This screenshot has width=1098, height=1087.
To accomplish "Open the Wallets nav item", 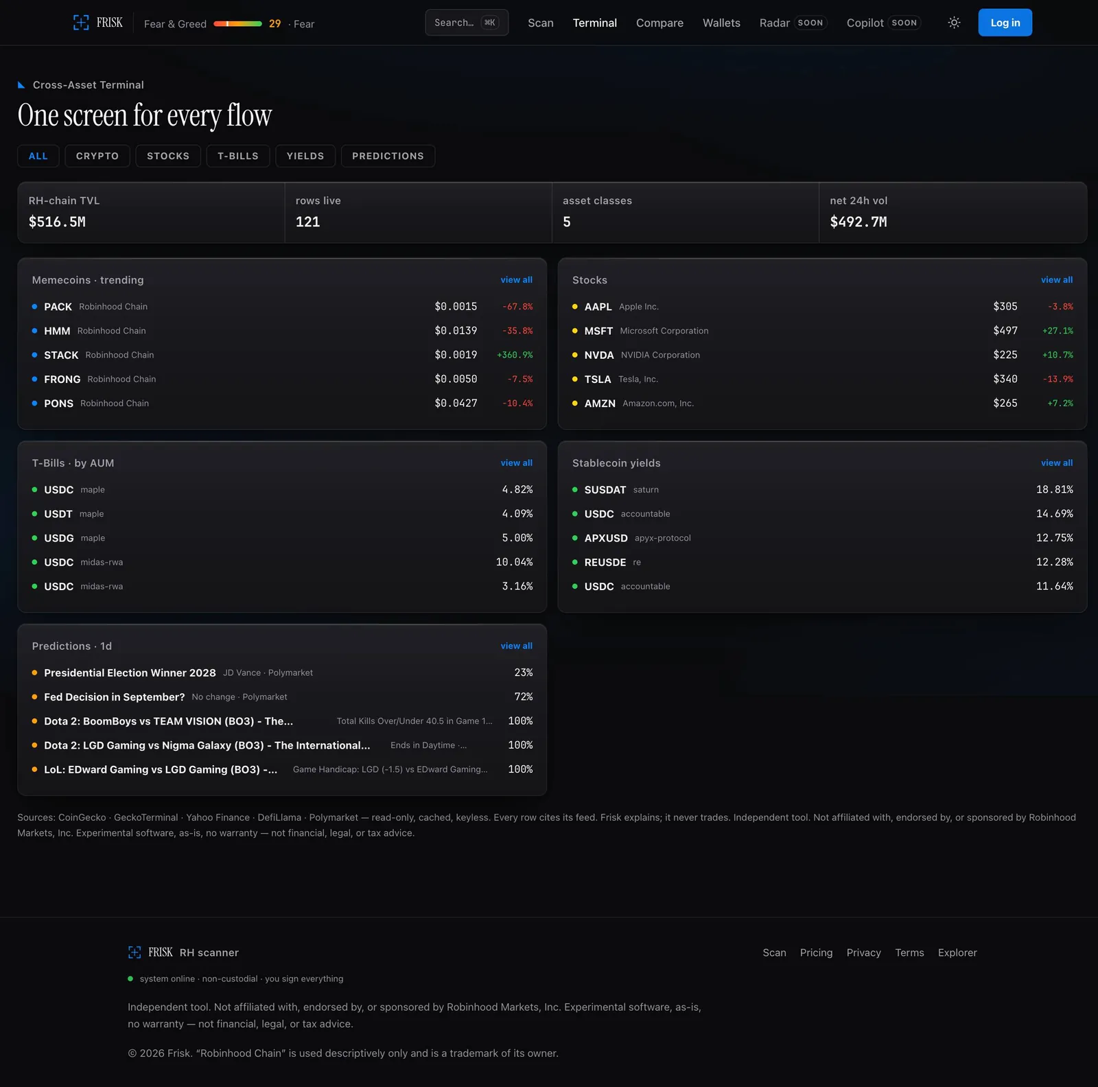I will tap(721, 23).
